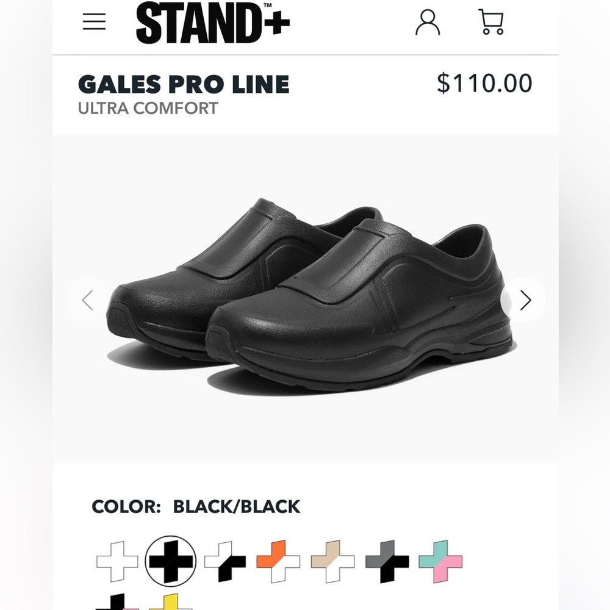This screenshot has width=610, height=610.
Task: View the previous product image
Action: point(87,300)
